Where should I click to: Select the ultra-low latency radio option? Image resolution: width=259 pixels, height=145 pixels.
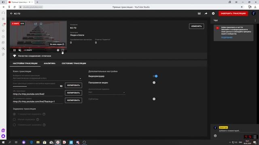point(15,125)
